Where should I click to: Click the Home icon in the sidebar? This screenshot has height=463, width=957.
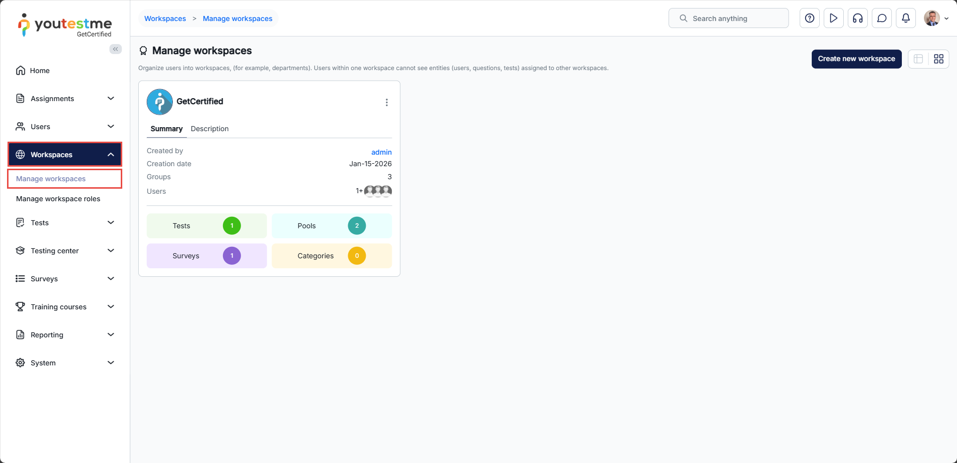click(21, 71)
